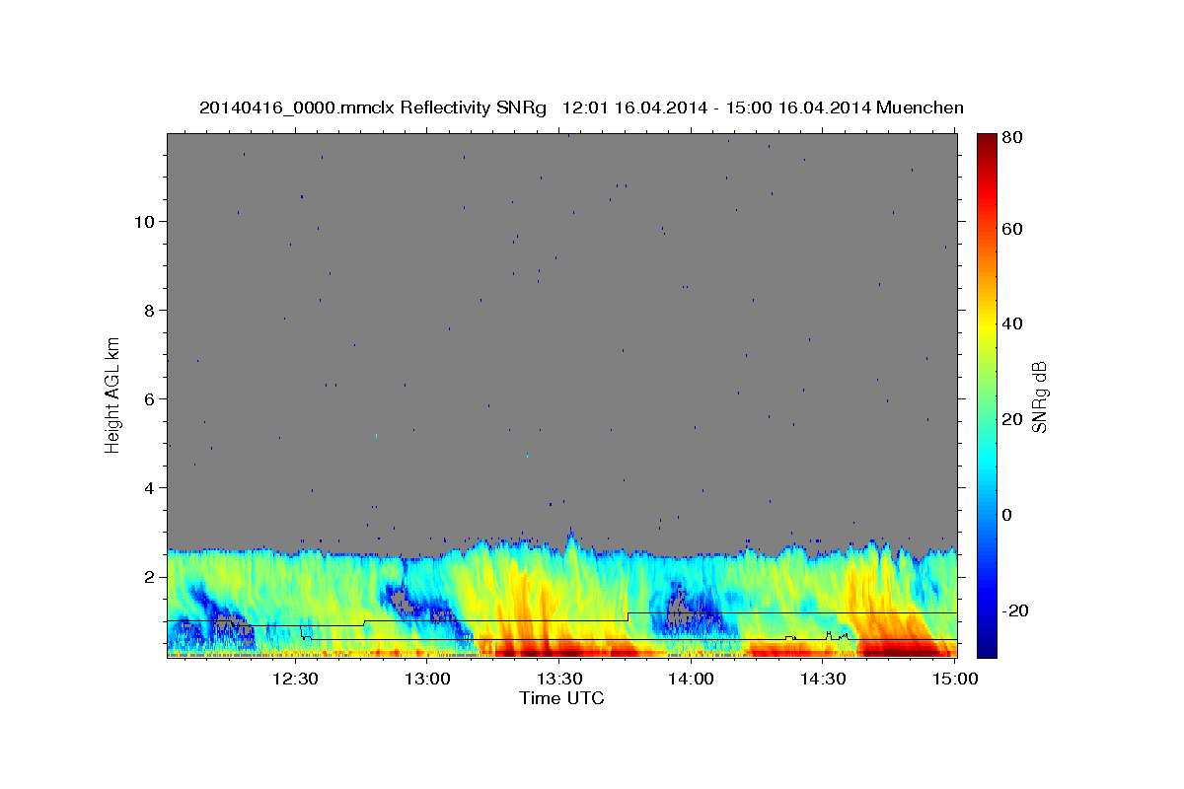Click the colorbar value '60'
The height and width of the screenshot is (789, 1184).
[1013, 229]
